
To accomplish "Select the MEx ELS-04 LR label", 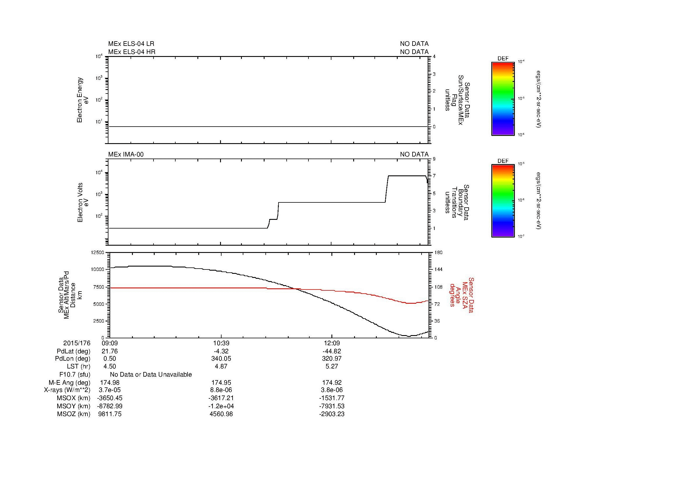I will 131,44.
